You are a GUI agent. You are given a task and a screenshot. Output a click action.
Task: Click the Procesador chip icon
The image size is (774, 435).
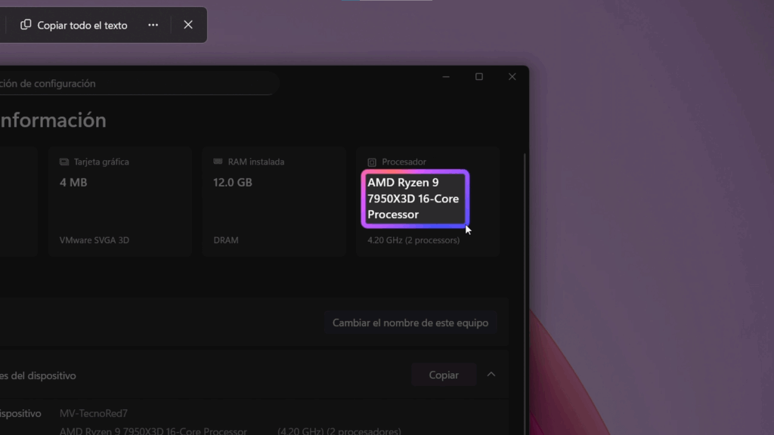(x=372, y=162)
